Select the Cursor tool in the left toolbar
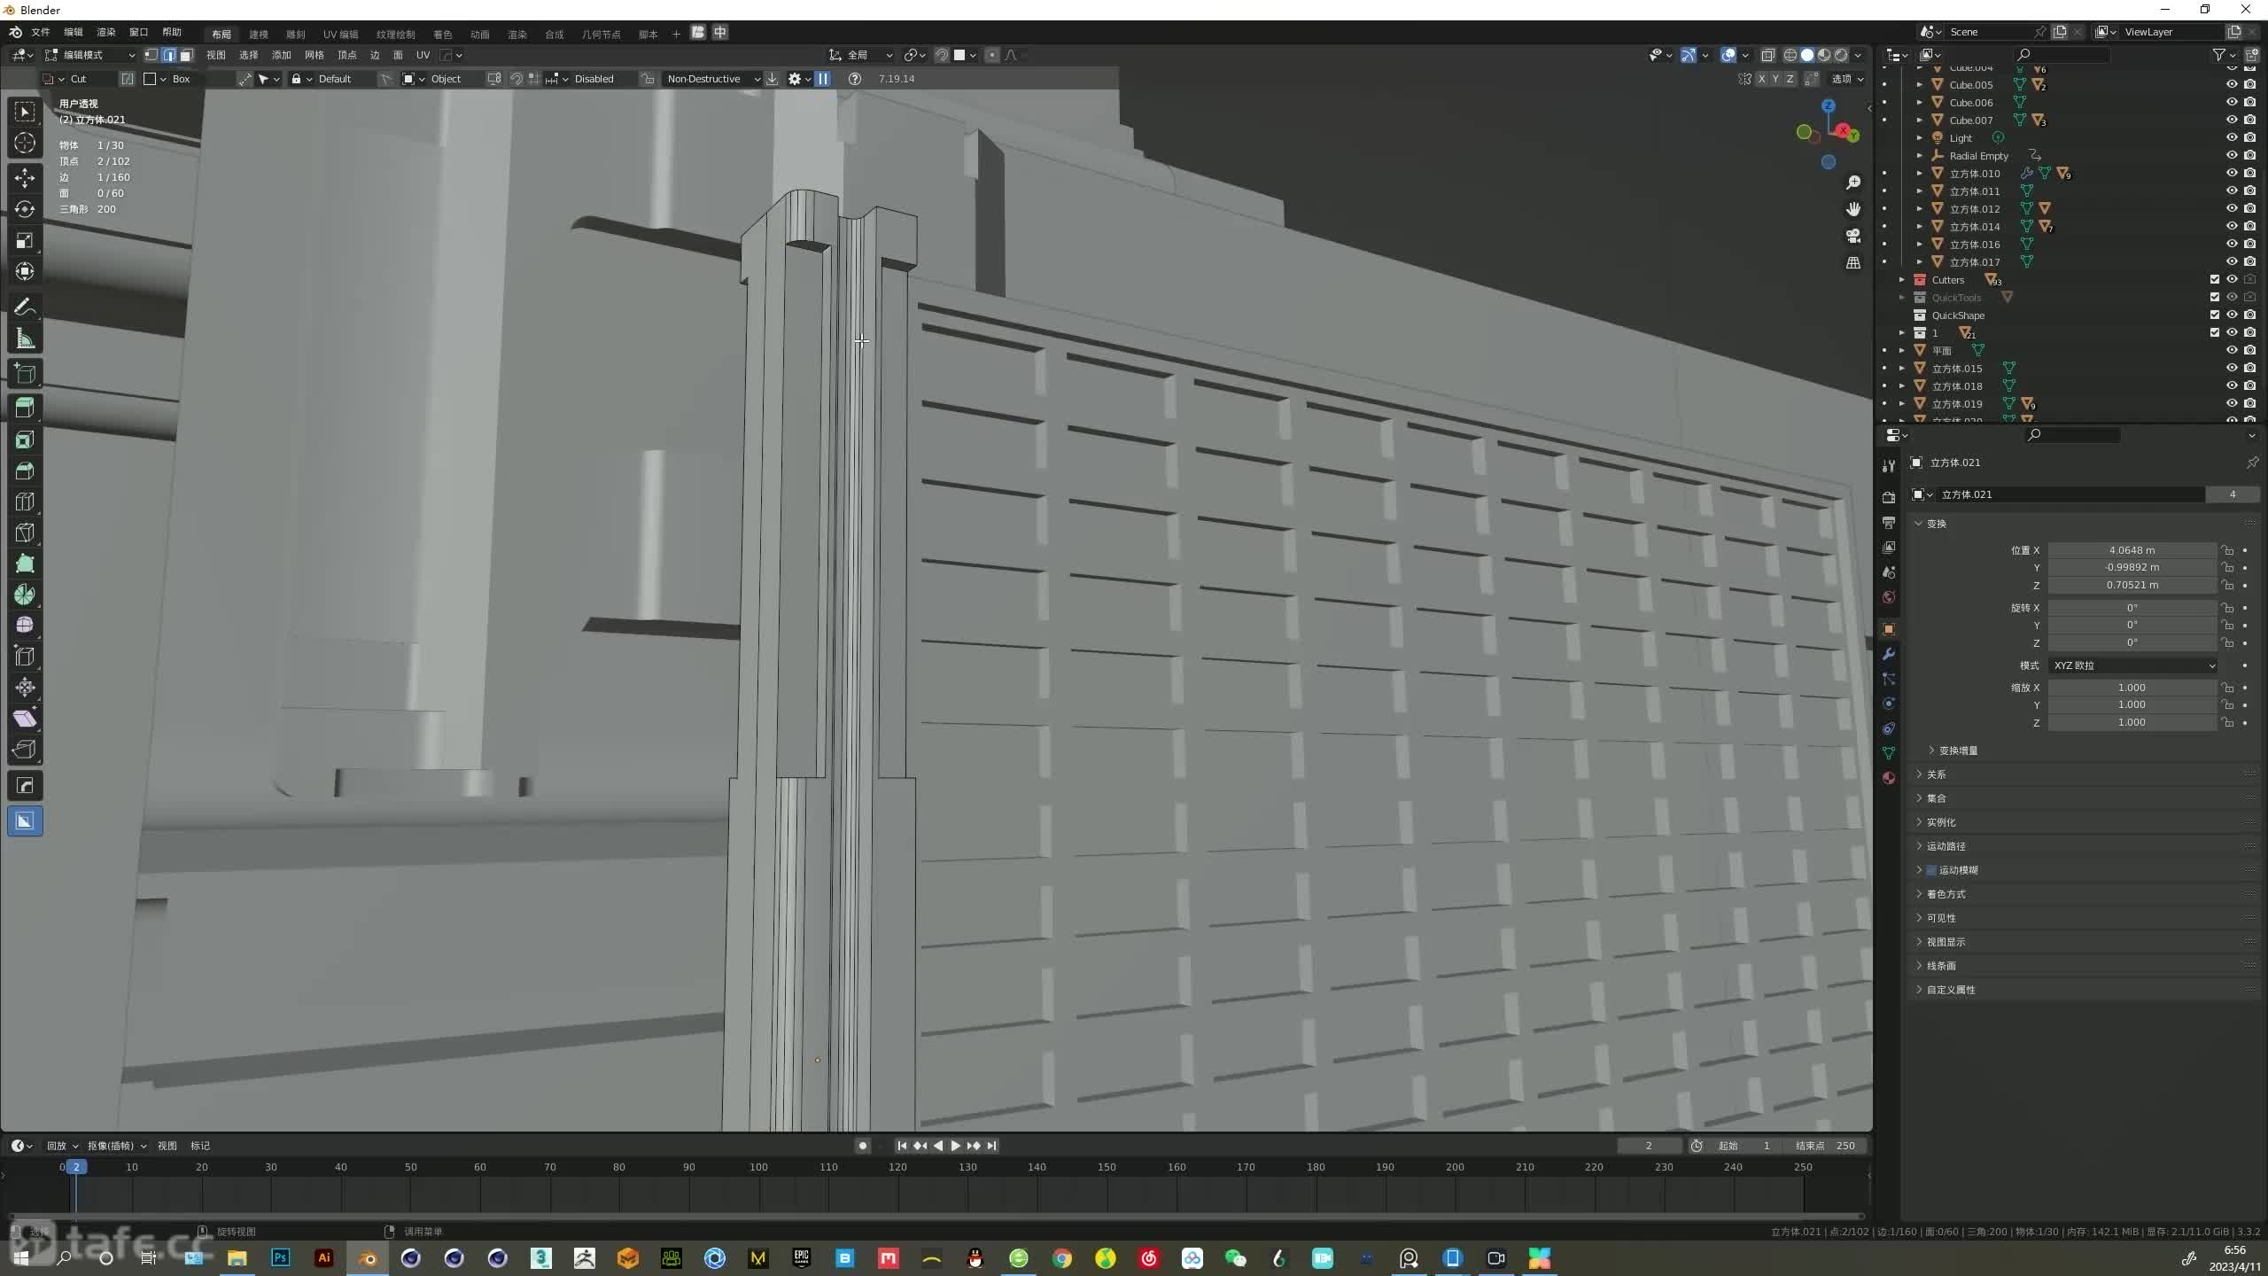 click(x=25, y=143)
